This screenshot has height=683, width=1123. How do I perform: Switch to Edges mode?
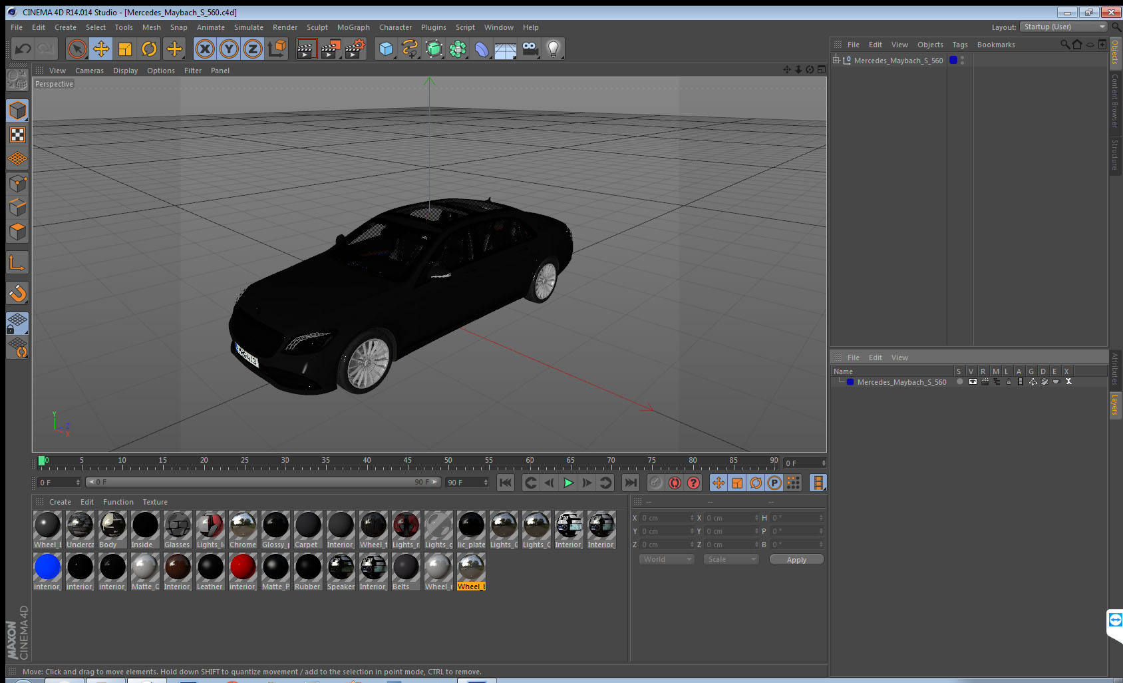click(17, 207)
